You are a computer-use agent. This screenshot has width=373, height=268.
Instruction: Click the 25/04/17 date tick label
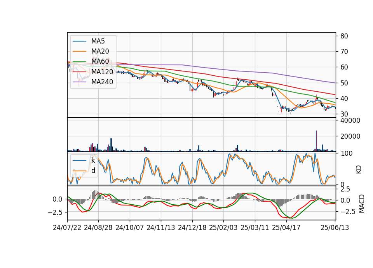pos(286,228)
